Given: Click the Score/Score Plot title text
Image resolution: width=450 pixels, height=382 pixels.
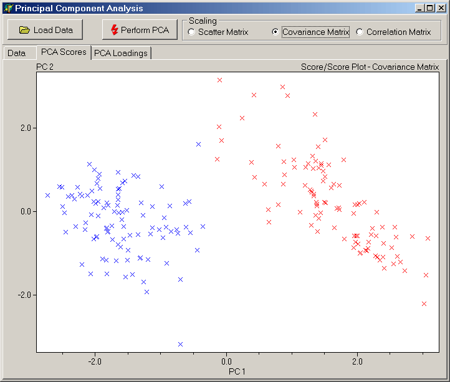Looking at the screenshot, I should [x=370, y=67].
